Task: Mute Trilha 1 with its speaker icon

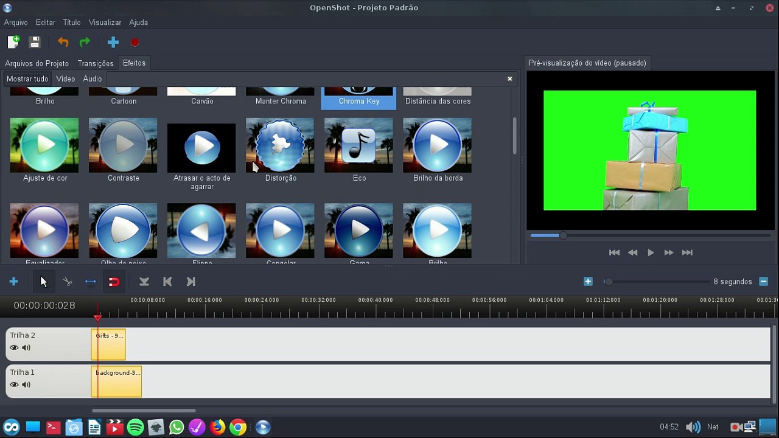Action: (26, 384)
